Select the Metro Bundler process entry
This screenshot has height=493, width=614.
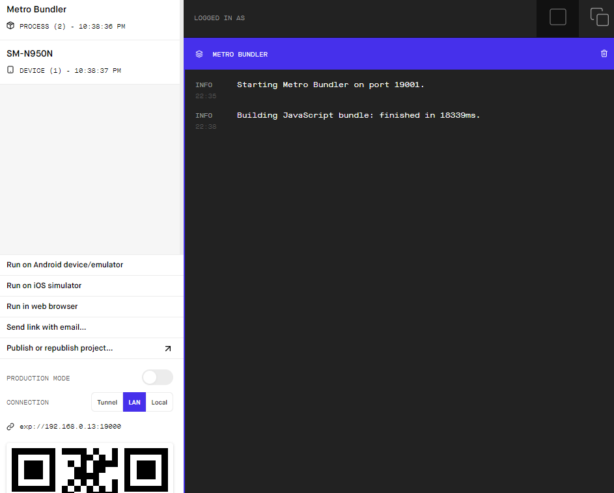click(x=90, y=20)
